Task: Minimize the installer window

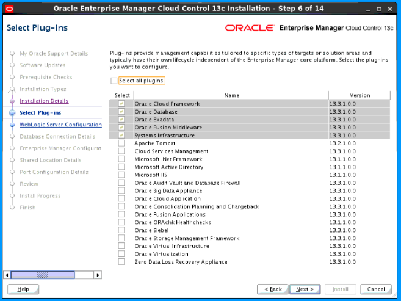Action: pos(368,9)
